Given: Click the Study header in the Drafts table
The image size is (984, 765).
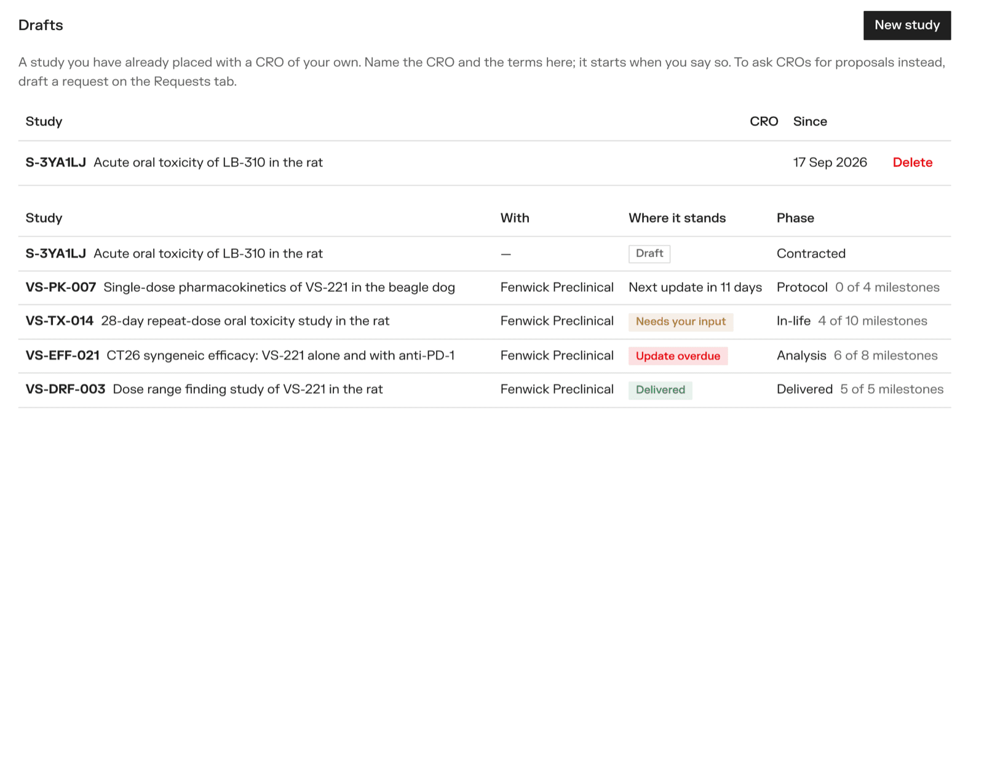Looking at the screenshot, I should pyautogui.click(x=44, y=121).
